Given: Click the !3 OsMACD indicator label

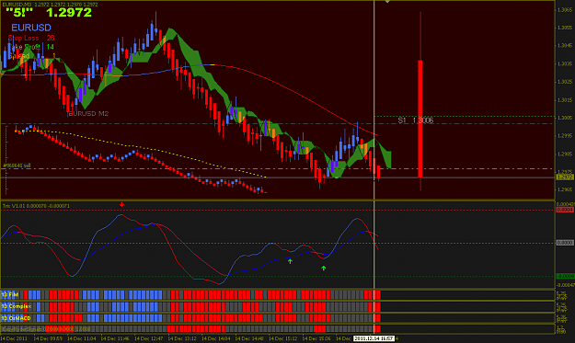Looking at the screenshot, I should click(17, 318).
